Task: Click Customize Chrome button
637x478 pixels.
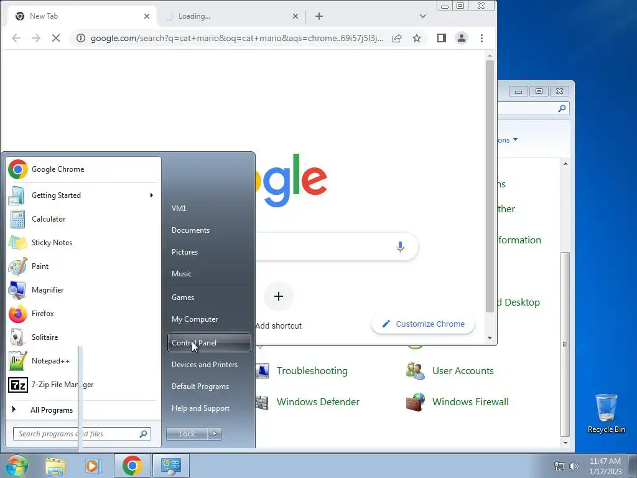Action: pyautogui.click(x=423, y=324)
